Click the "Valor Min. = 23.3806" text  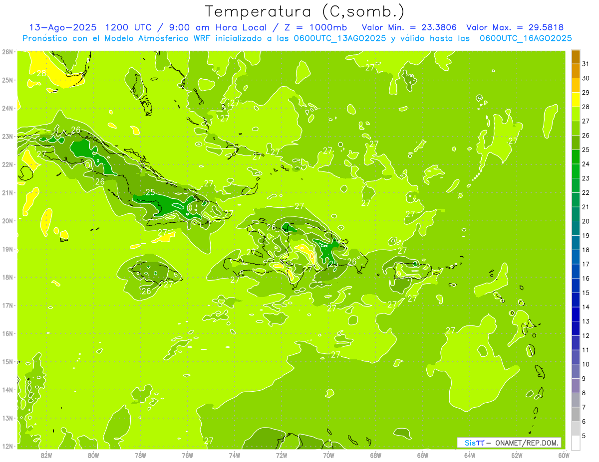(x=410, y=27)
